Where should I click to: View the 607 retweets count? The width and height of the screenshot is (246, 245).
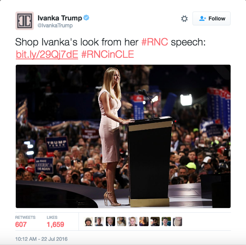21,224
